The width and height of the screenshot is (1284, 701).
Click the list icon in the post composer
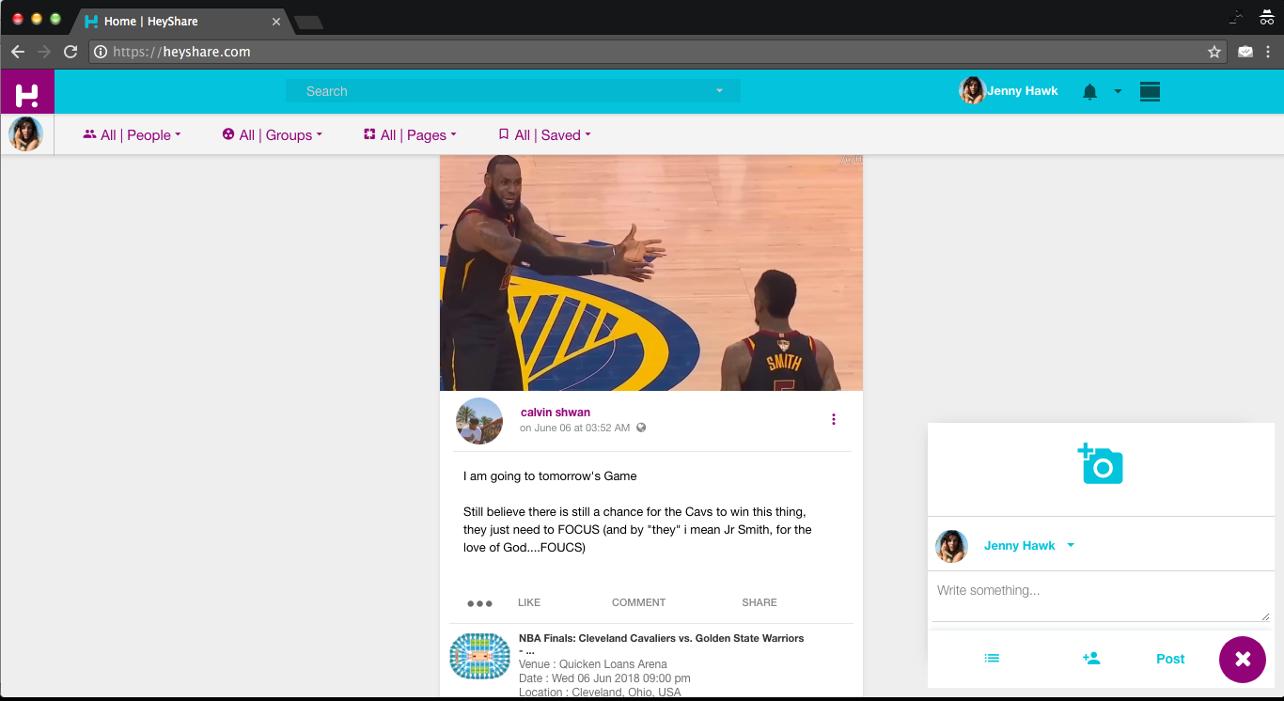point(992,659)
